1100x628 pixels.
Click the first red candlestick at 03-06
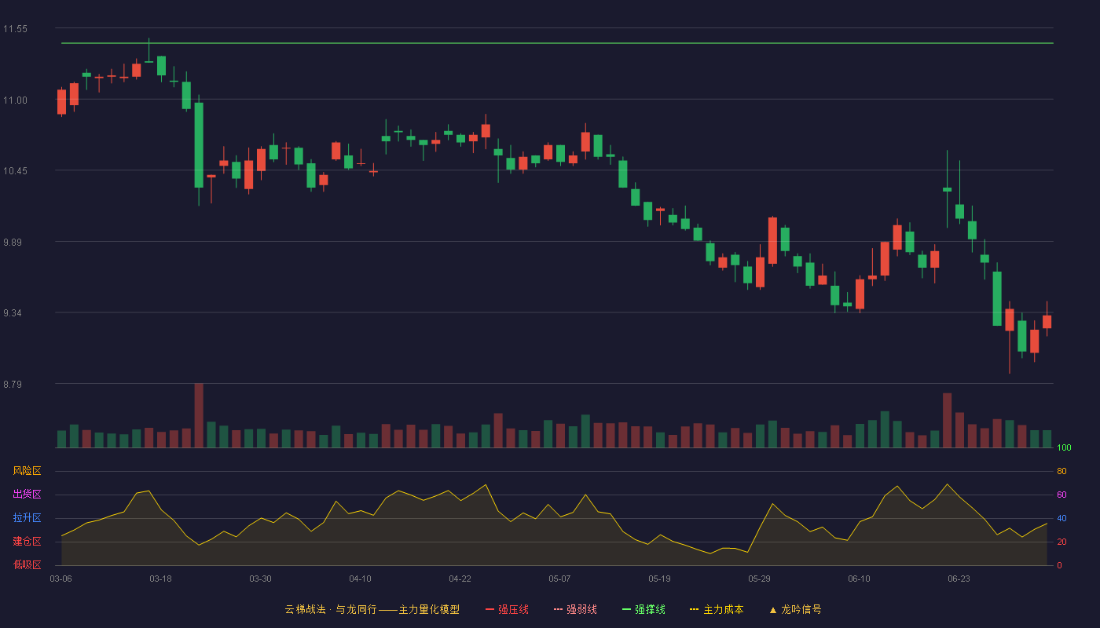(x=61, y=102)
